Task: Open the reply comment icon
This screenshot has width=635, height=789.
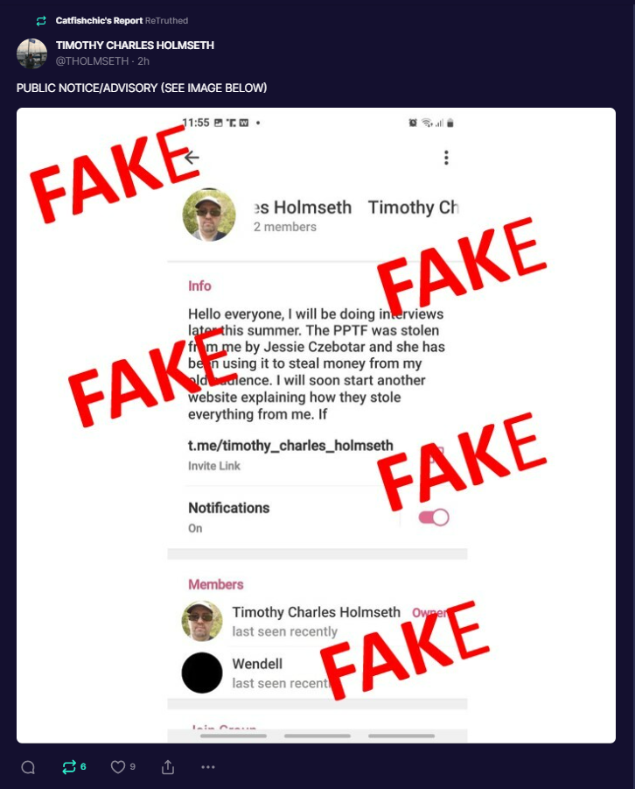Action: point(28,767)
